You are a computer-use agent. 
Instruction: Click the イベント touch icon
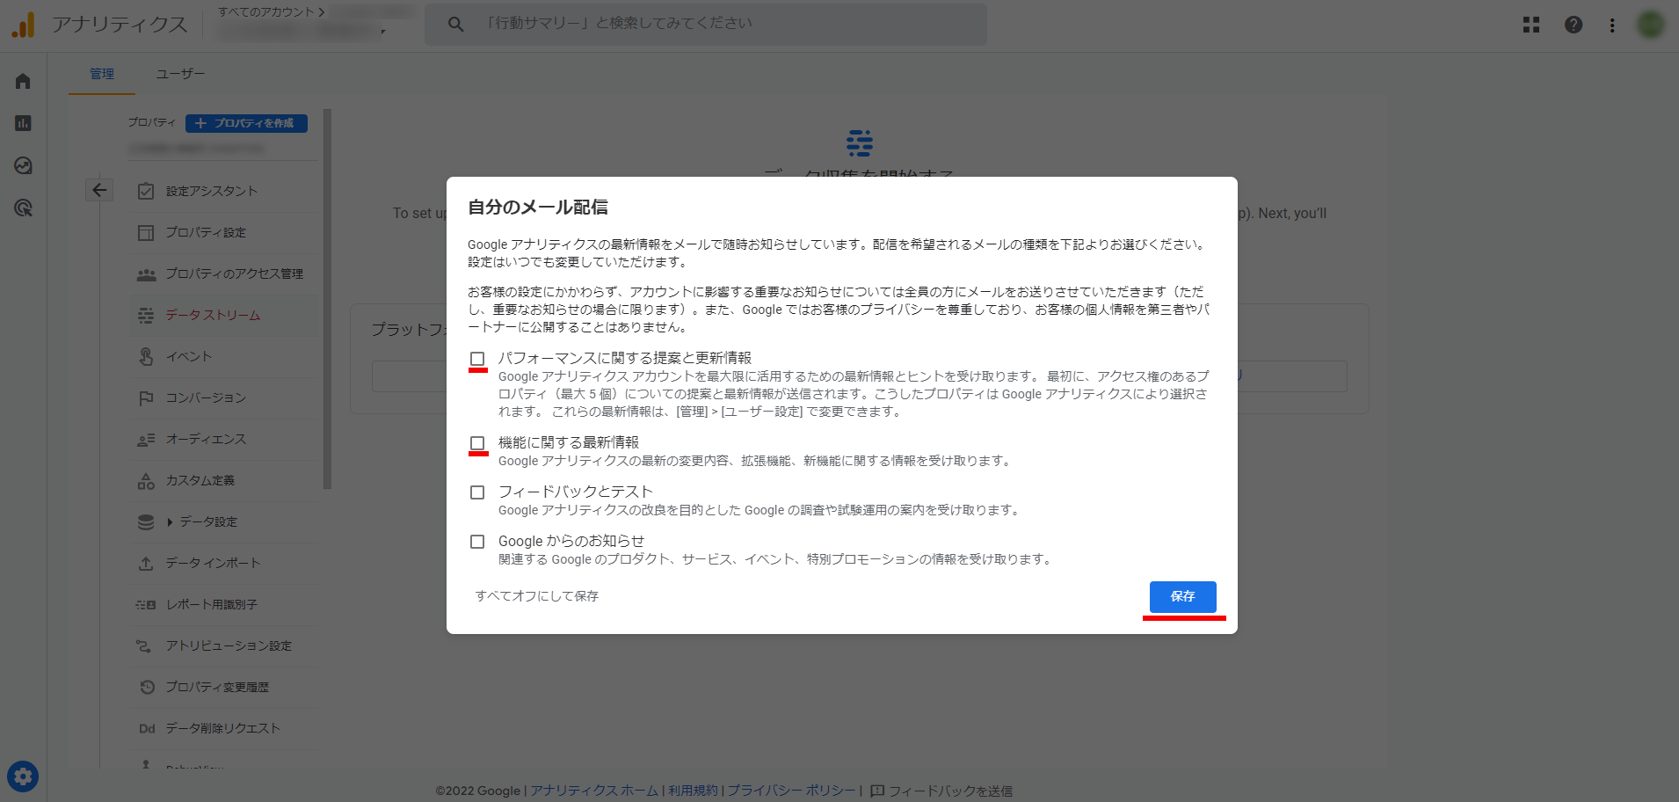tap(146, 356)
